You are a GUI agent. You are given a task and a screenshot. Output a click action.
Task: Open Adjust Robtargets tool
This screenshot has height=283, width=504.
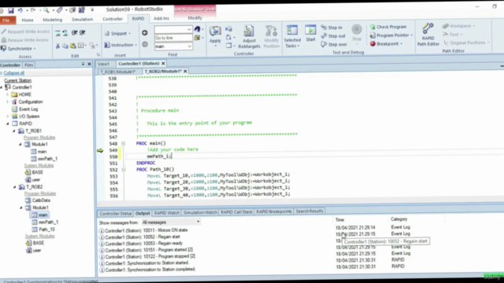[249, 37]
